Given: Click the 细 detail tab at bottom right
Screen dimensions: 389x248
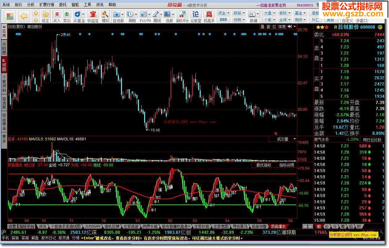Looking at the screenshot, I should pos(319,226).
